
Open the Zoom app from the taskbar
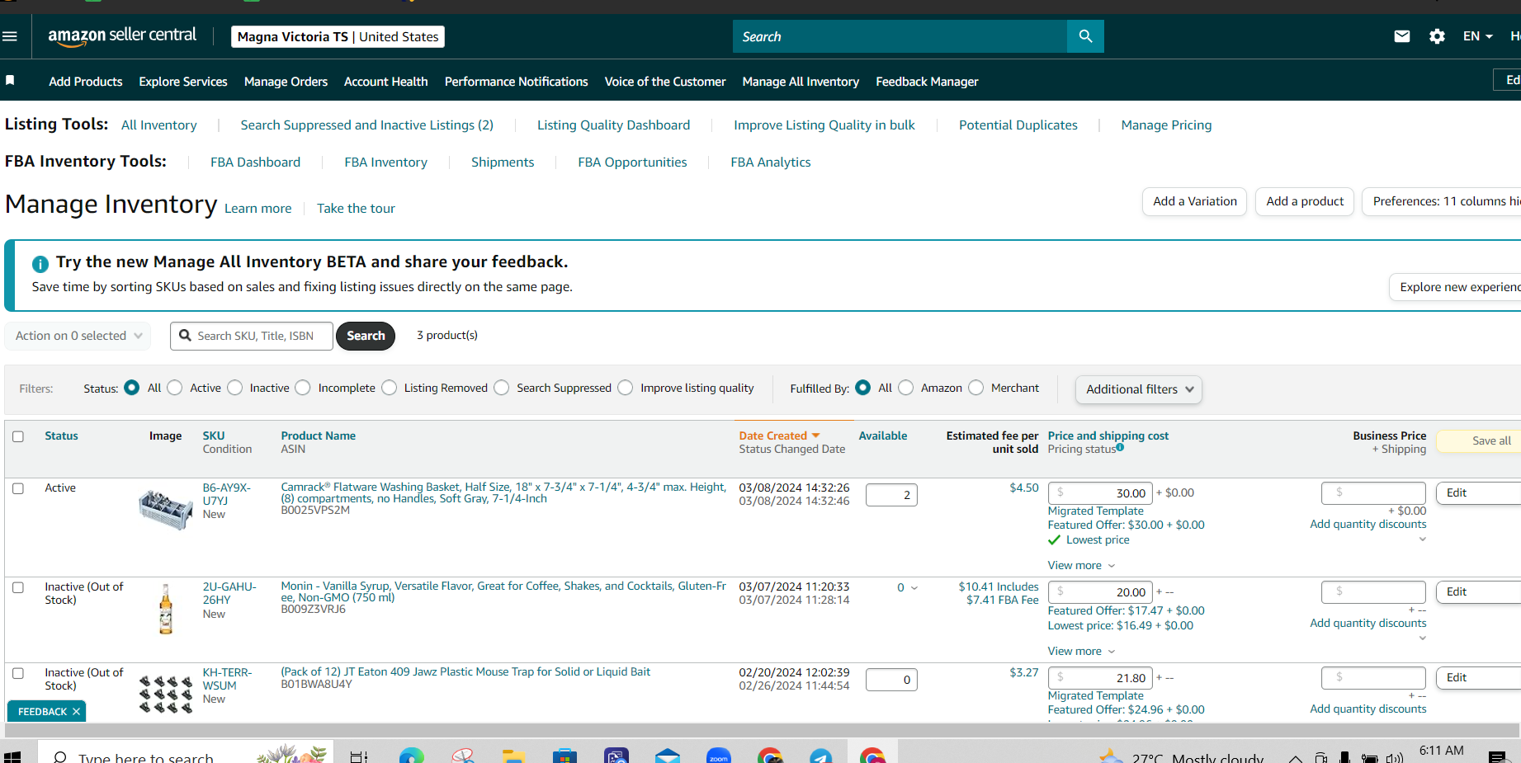[719, 756]
